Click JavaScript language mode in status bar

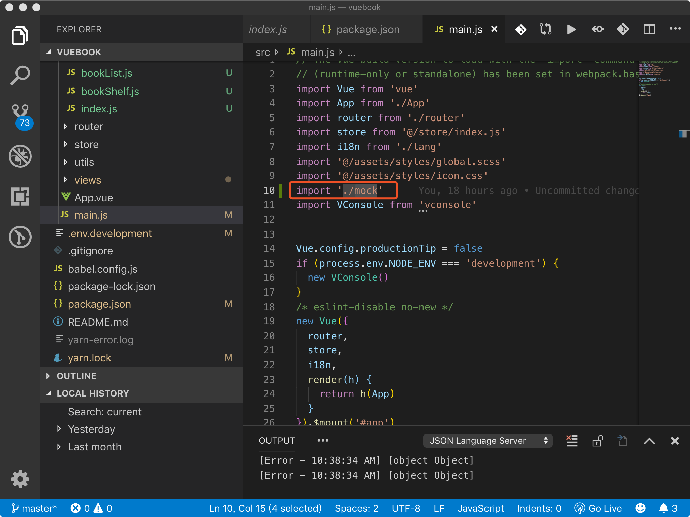(x=480, y=508)
